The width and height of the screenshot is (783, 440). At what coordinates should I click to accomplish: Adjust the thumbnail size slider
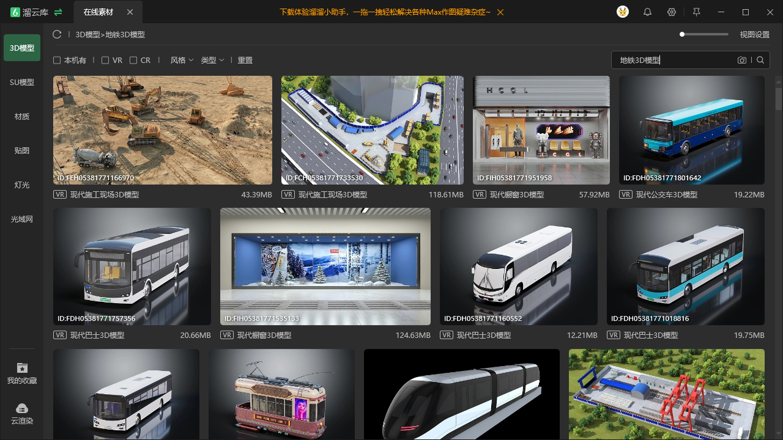pos(703,34)
